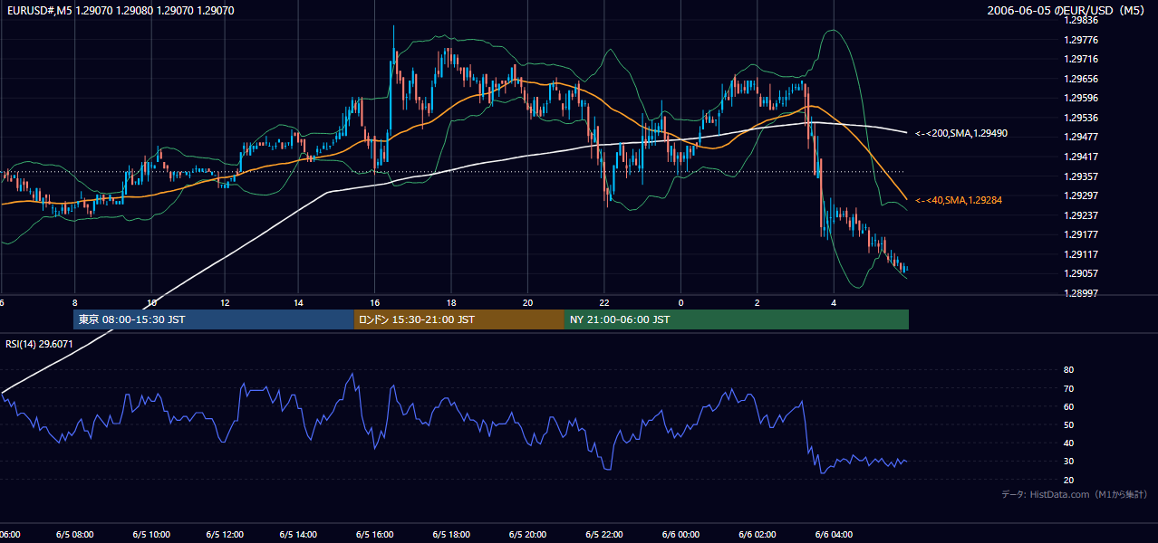Image resolution: width=1158 pixels, height=543 pixels.
Task: Click price level 1.29057 on the axis
Action: point(1080,273)
